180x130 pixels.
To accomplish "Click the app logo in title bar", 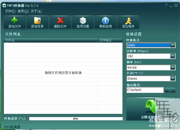I will pos(4,5).
